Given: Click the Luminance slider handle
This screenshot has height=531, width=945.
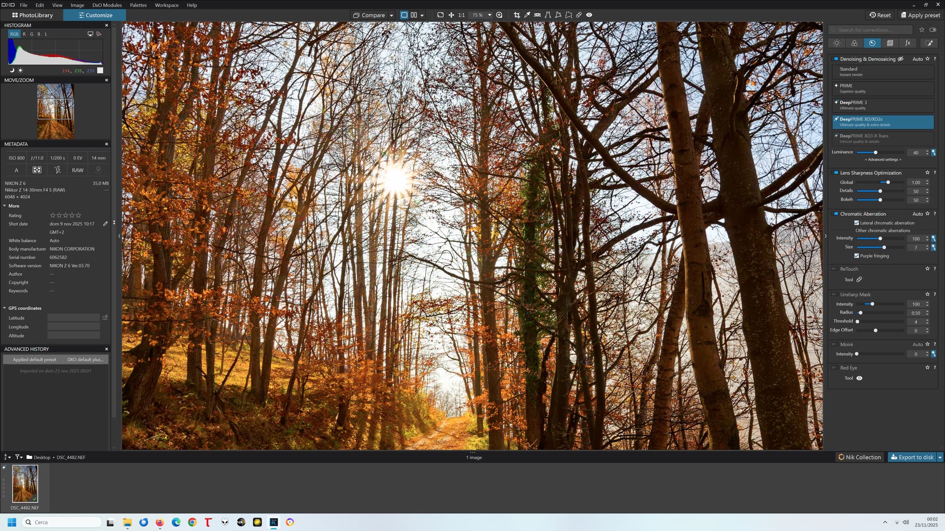Looking at the screenshot, I should [876, 153].
